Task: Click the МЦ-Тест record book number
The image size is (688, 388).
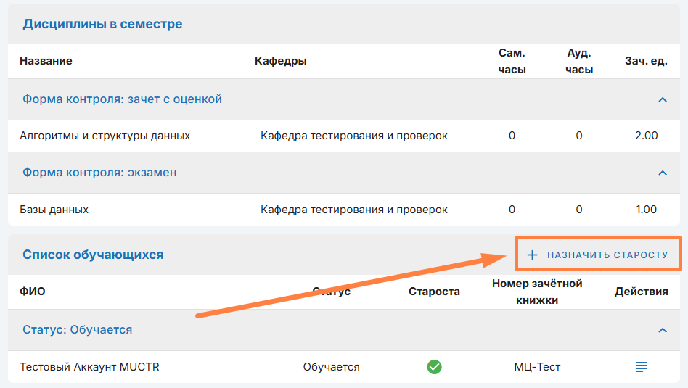Action: point(537,367)
